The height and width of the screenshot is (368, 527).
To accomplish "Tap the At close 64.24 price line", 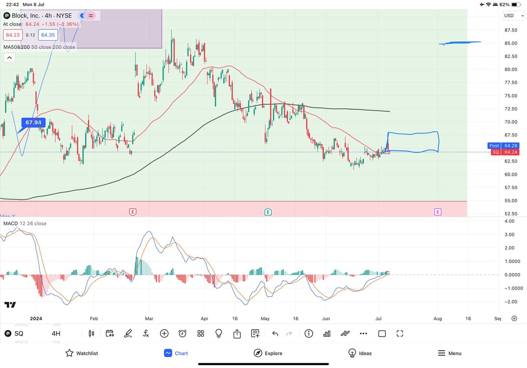I will [x=41, y=24].
